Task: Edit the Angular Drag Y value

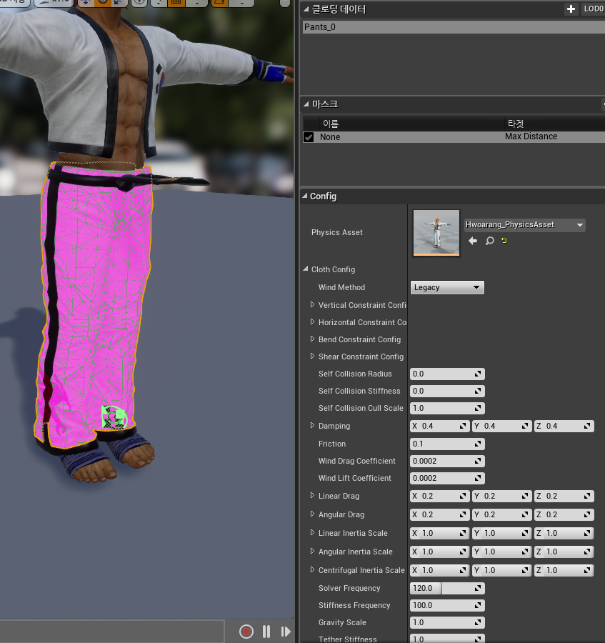Action: [501, 514]
